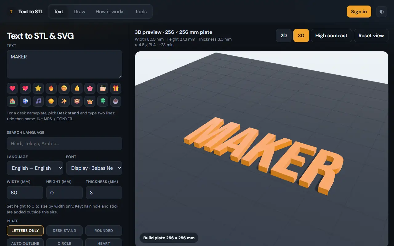Image resolution: width=394 pixels, height=246 pixels.
Task: Add the soccer ball emoji
Action: click(x=25, y=101)
